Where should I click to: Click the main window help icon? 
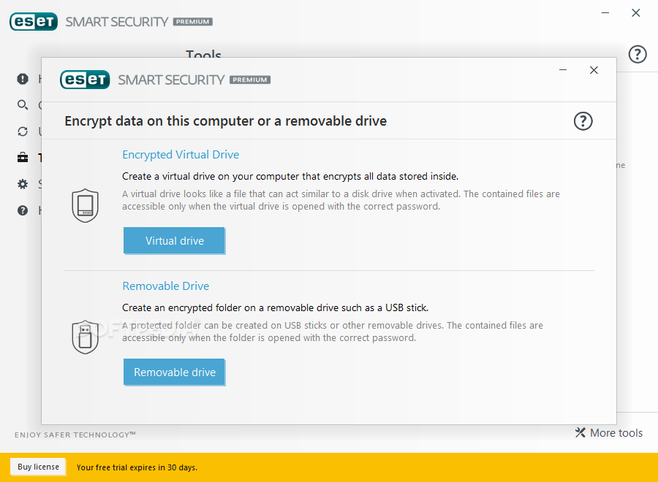point(638,55)
